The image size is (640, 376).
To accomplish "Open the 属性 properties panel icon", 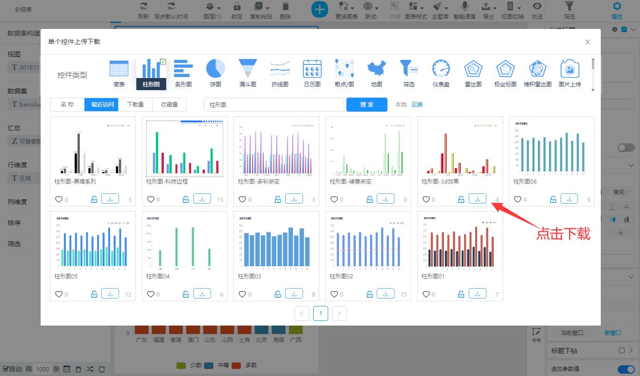I will [617, 6].
